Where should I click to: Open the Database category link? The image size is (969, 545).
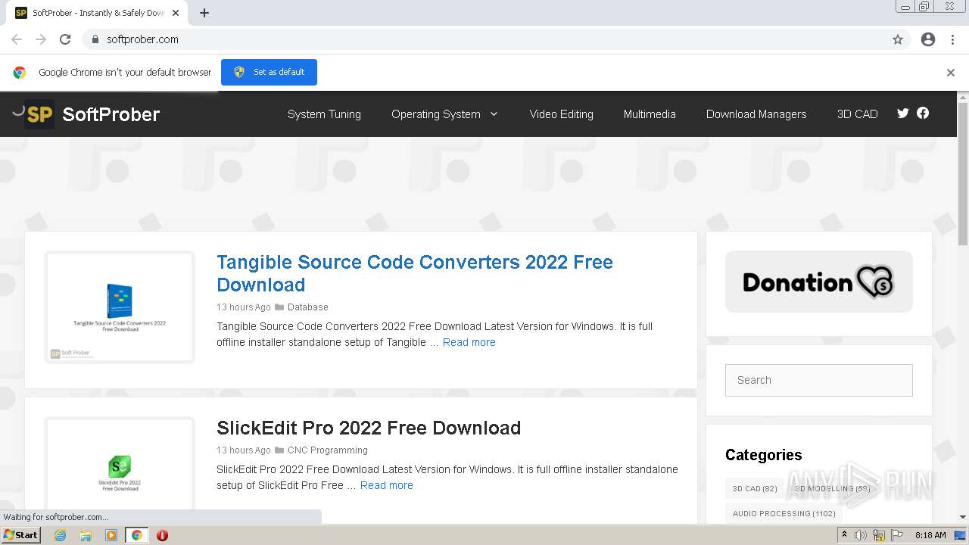tap(307, 307)
